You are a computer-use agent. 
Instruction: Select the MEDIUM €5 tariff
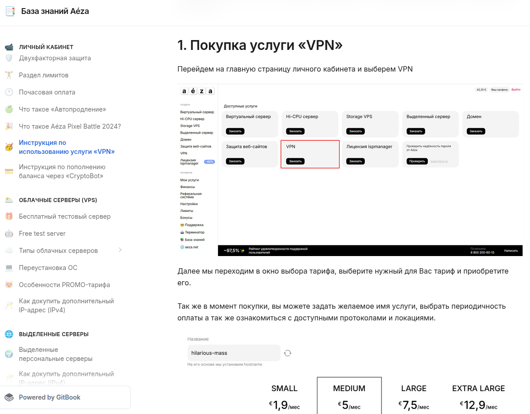[349, 396]
